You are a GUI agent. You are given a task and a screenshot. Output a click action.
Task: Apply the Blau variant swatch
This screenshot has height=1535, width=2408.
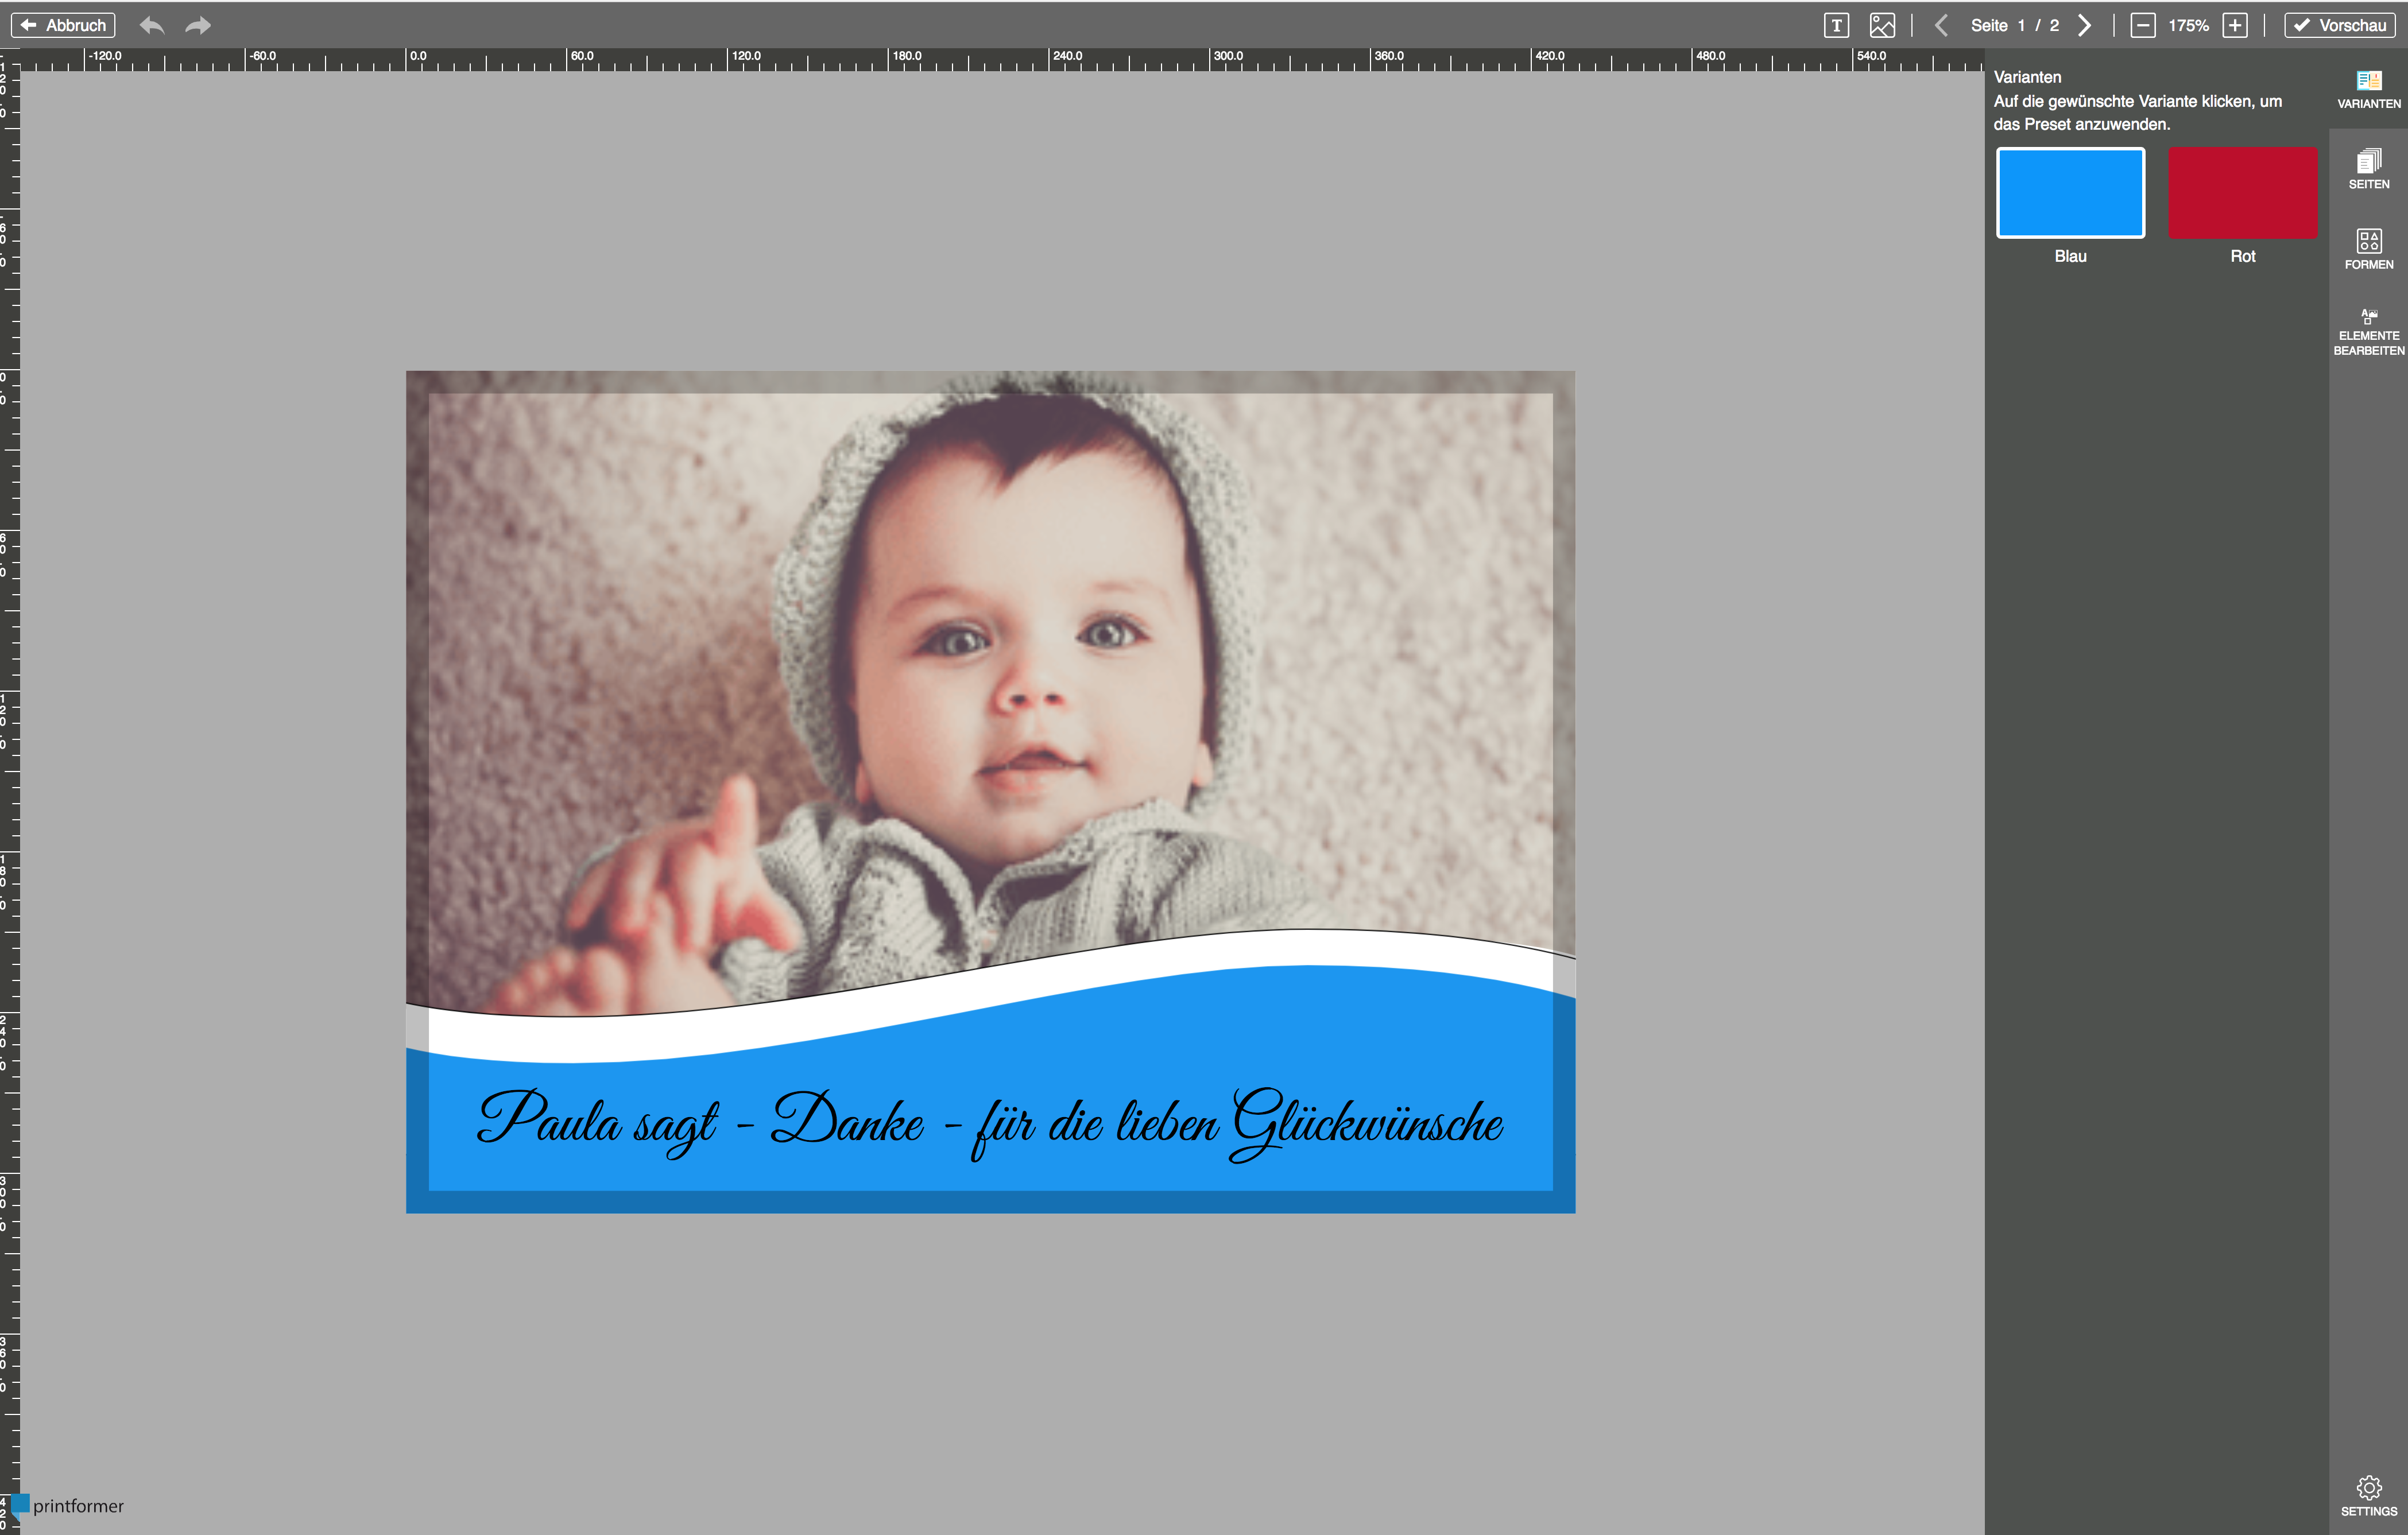[x=2070, y=193]
